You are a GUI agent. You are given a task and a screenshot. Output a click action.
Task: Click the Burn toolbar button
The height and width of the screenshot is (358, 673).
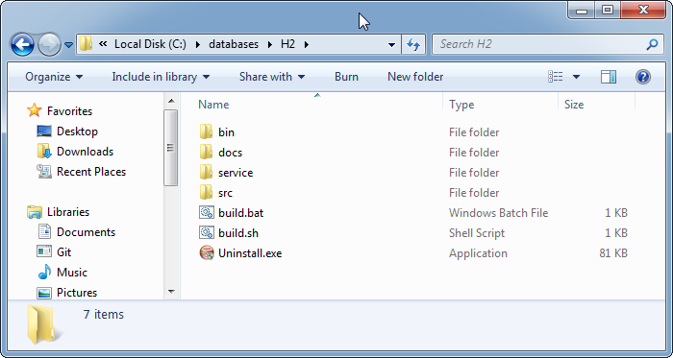coord(346,77)
